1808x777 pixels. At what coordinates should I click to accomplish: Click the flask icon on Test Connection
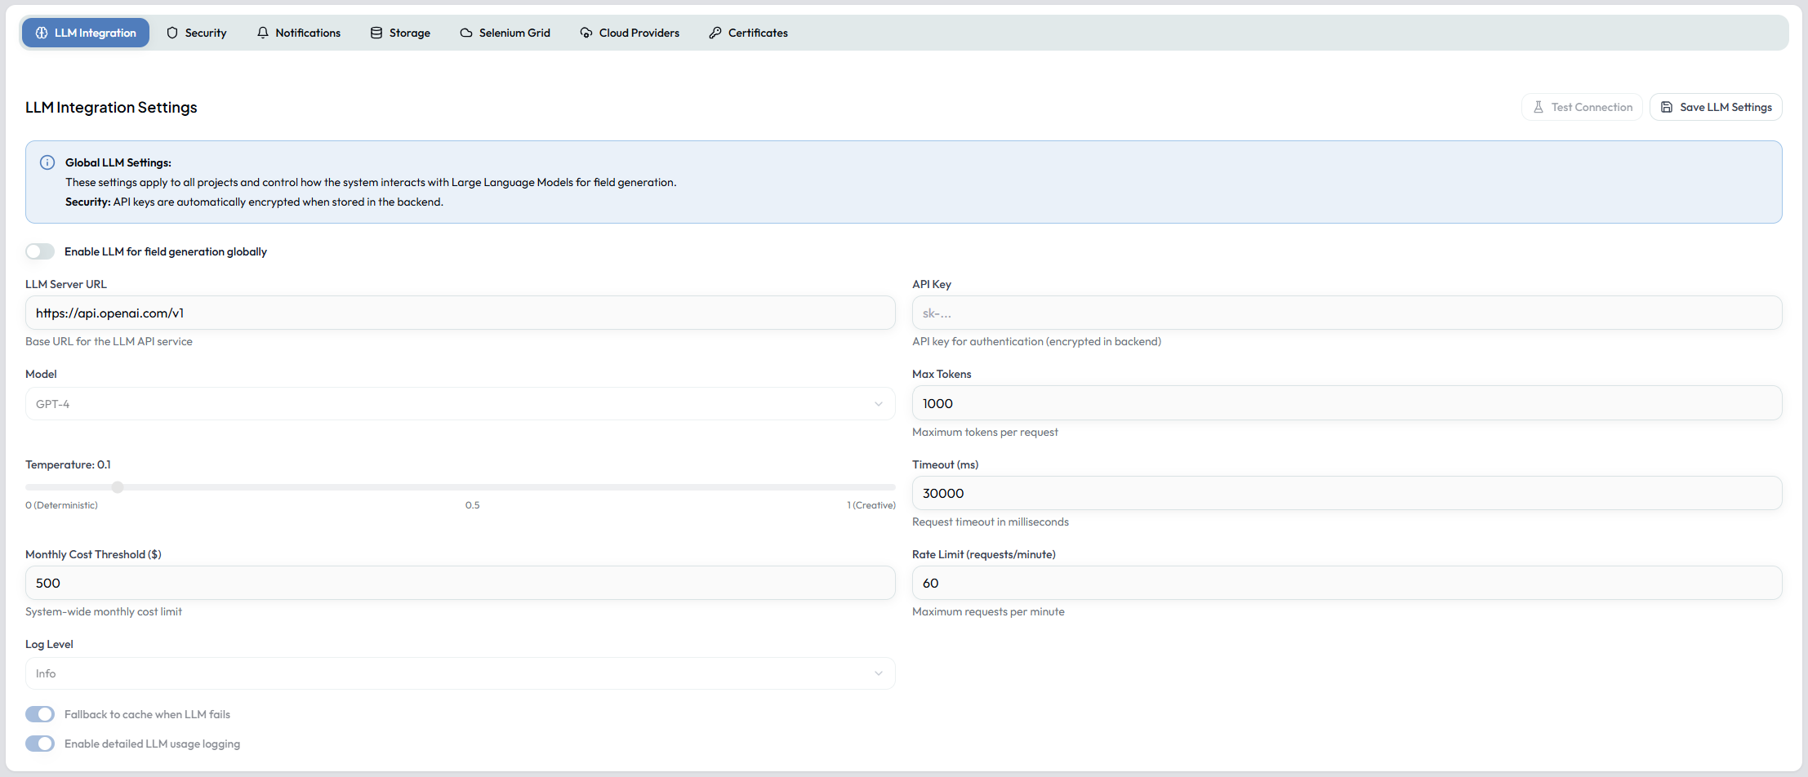click(x=1539, y=107)
